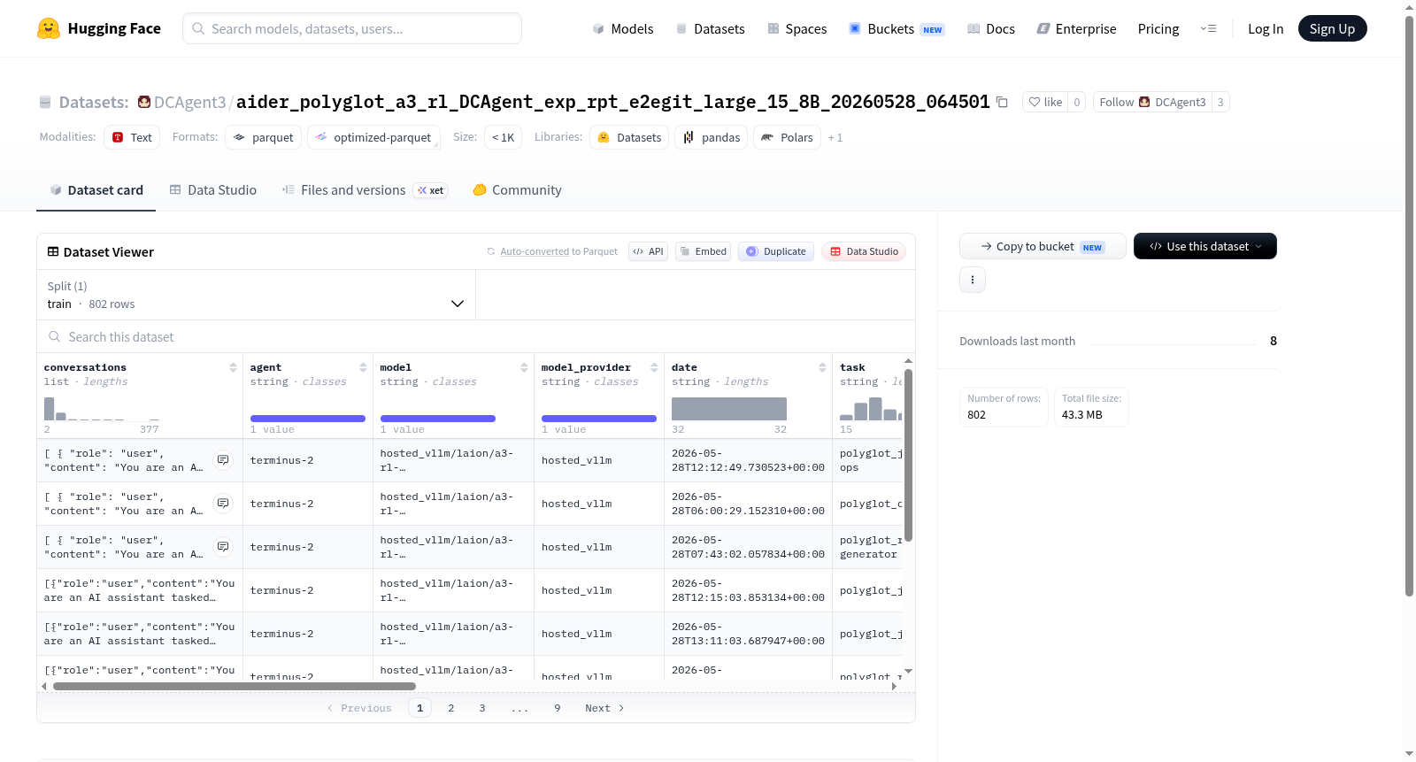This screenshot has height=762, width=1416.
Task: Focus the search models, datasets, users field
Action: tap(352, 28)
